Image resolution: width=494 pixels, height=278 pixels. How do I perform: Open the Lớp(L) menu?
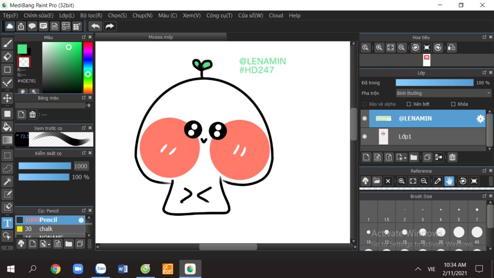(67, 15)
